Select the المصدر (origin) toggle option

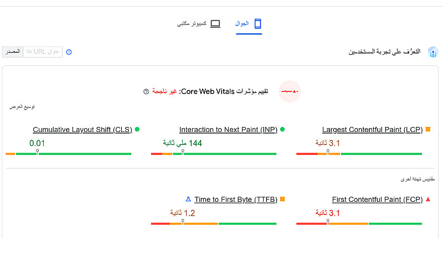click(12, 52)
